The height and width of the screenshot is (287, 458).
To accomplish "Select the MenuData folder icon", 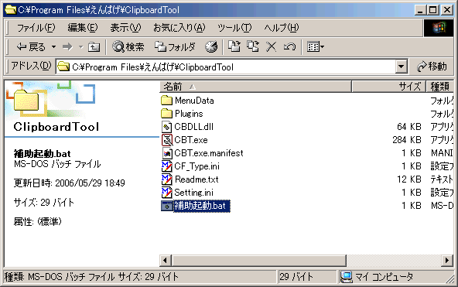I will click(166, 101).
